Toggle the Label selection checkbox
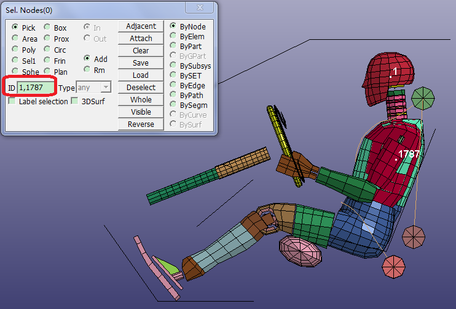Screen dimensions: 456x309 12,101
